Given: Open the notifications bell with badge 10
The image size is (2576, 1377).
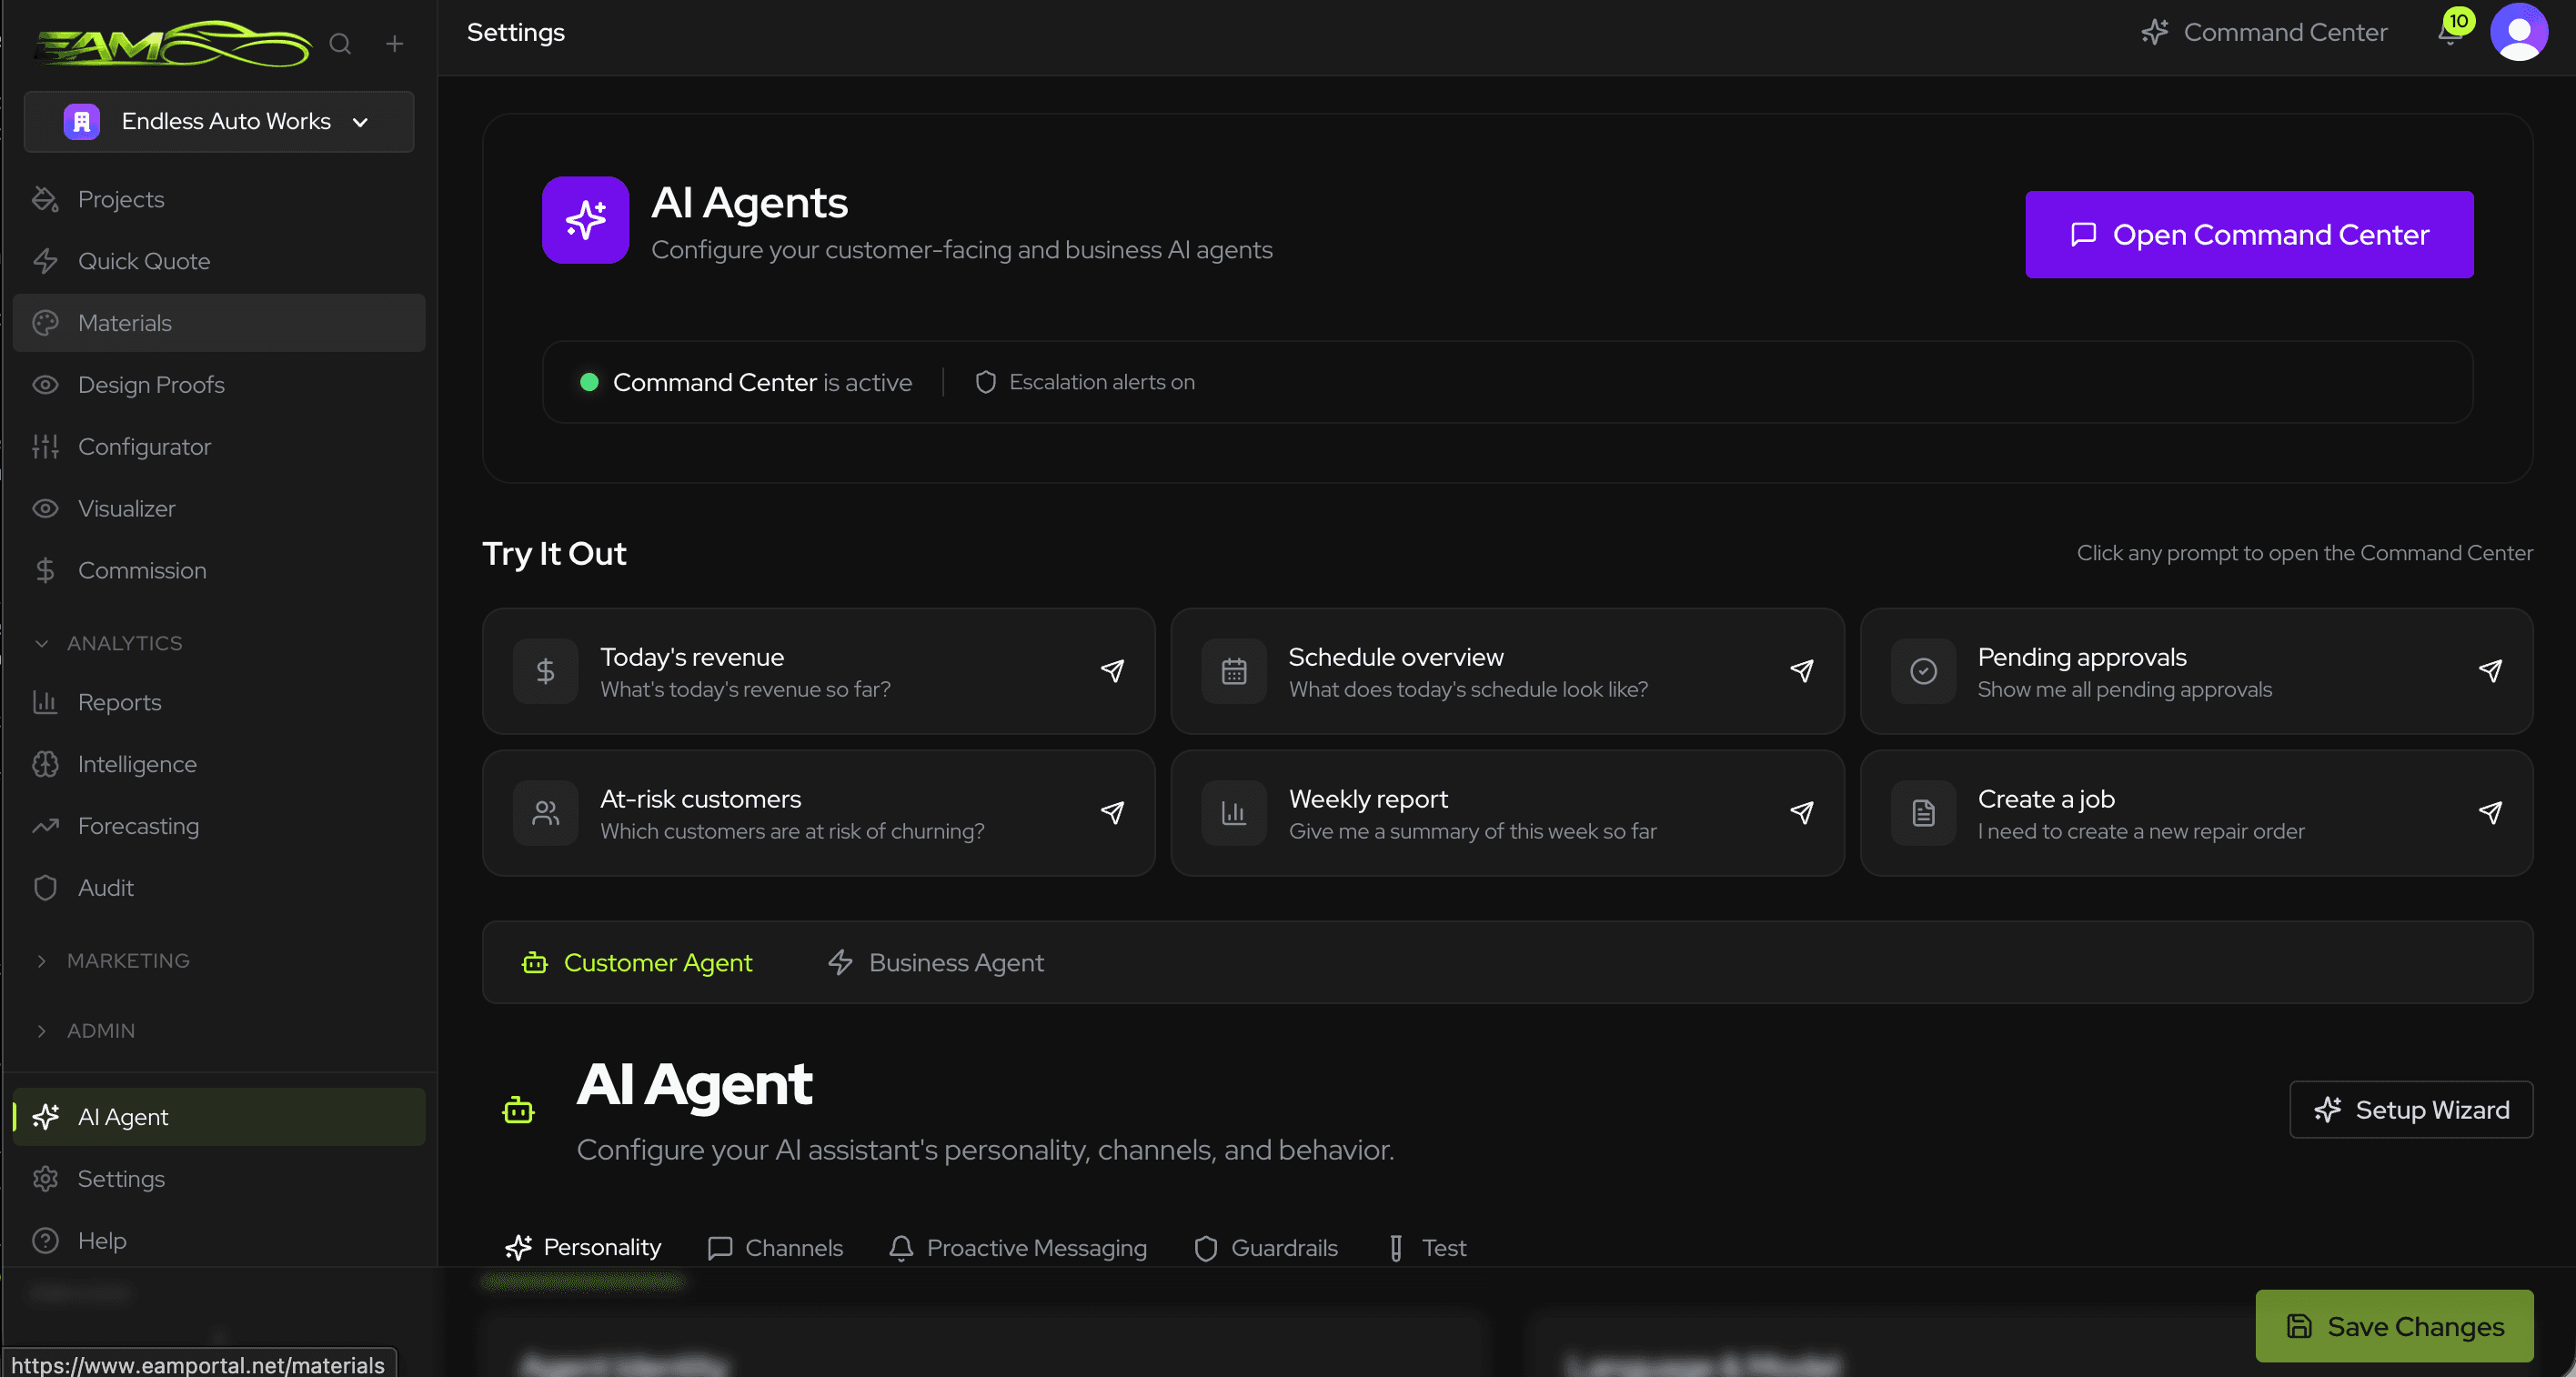Looking at the screenshot, I should 2451,32.
